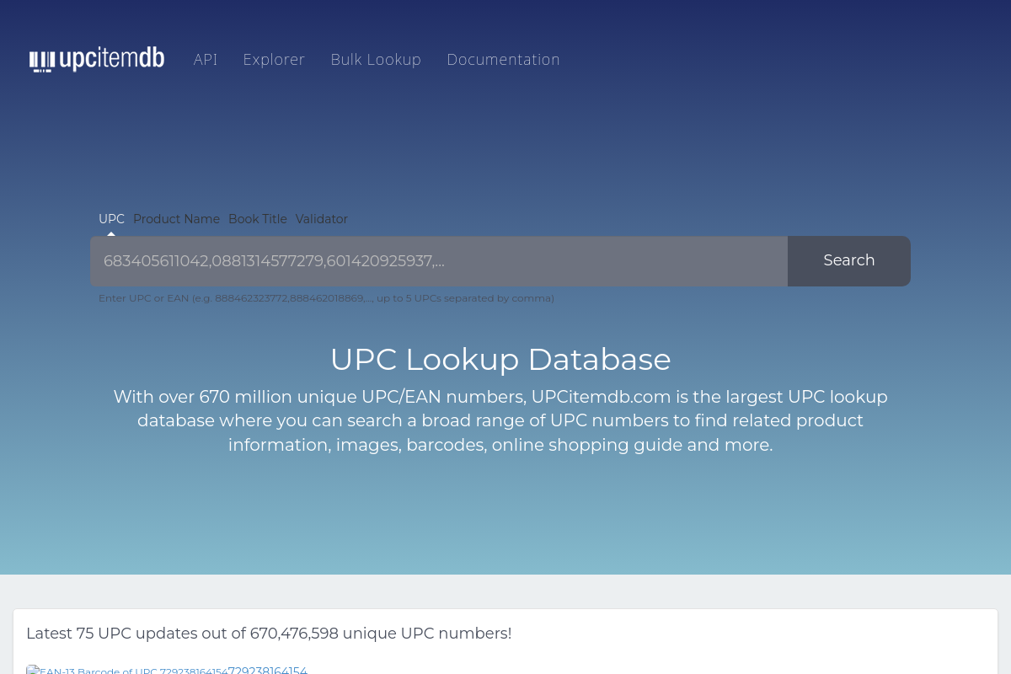Click the white caret under UPC tab

(x=111, y=233)
